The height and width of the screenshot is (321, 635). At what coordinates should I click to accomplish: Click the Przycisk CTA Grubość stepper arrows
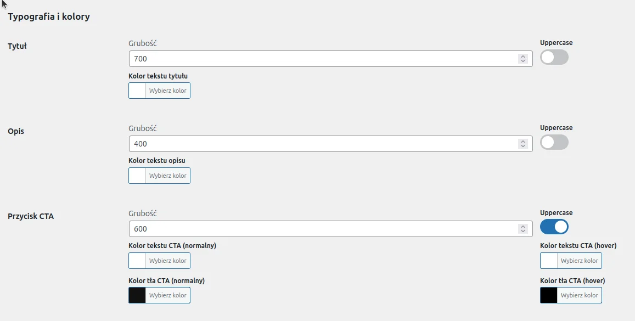point(523,229)
